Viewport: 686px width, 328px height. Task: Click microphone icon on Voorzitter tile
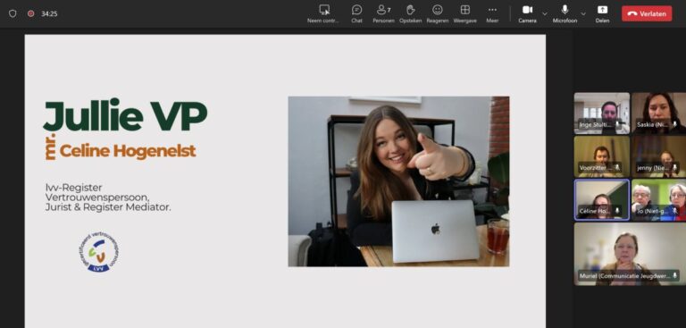click(617, 167)
